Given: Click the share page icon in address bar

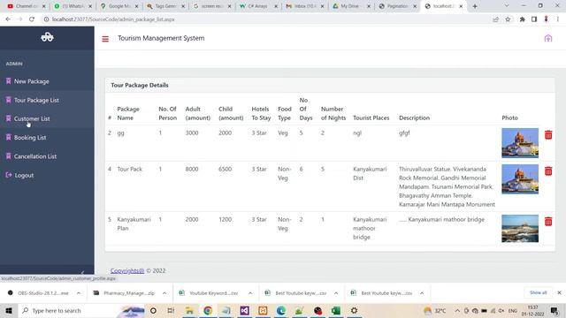Looking at the screenshot, I should (x=495, y=19).
